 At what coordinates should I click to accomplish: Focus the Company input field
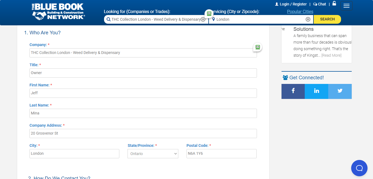click(x=143, y=53)
